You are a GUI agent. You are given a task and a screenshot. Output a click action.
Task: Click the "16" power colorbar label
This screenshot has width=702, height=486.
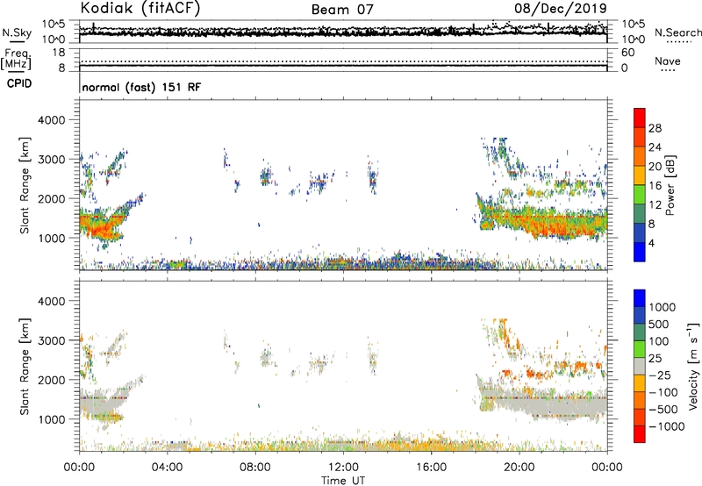pyautogui.click(x=655, y=186)
